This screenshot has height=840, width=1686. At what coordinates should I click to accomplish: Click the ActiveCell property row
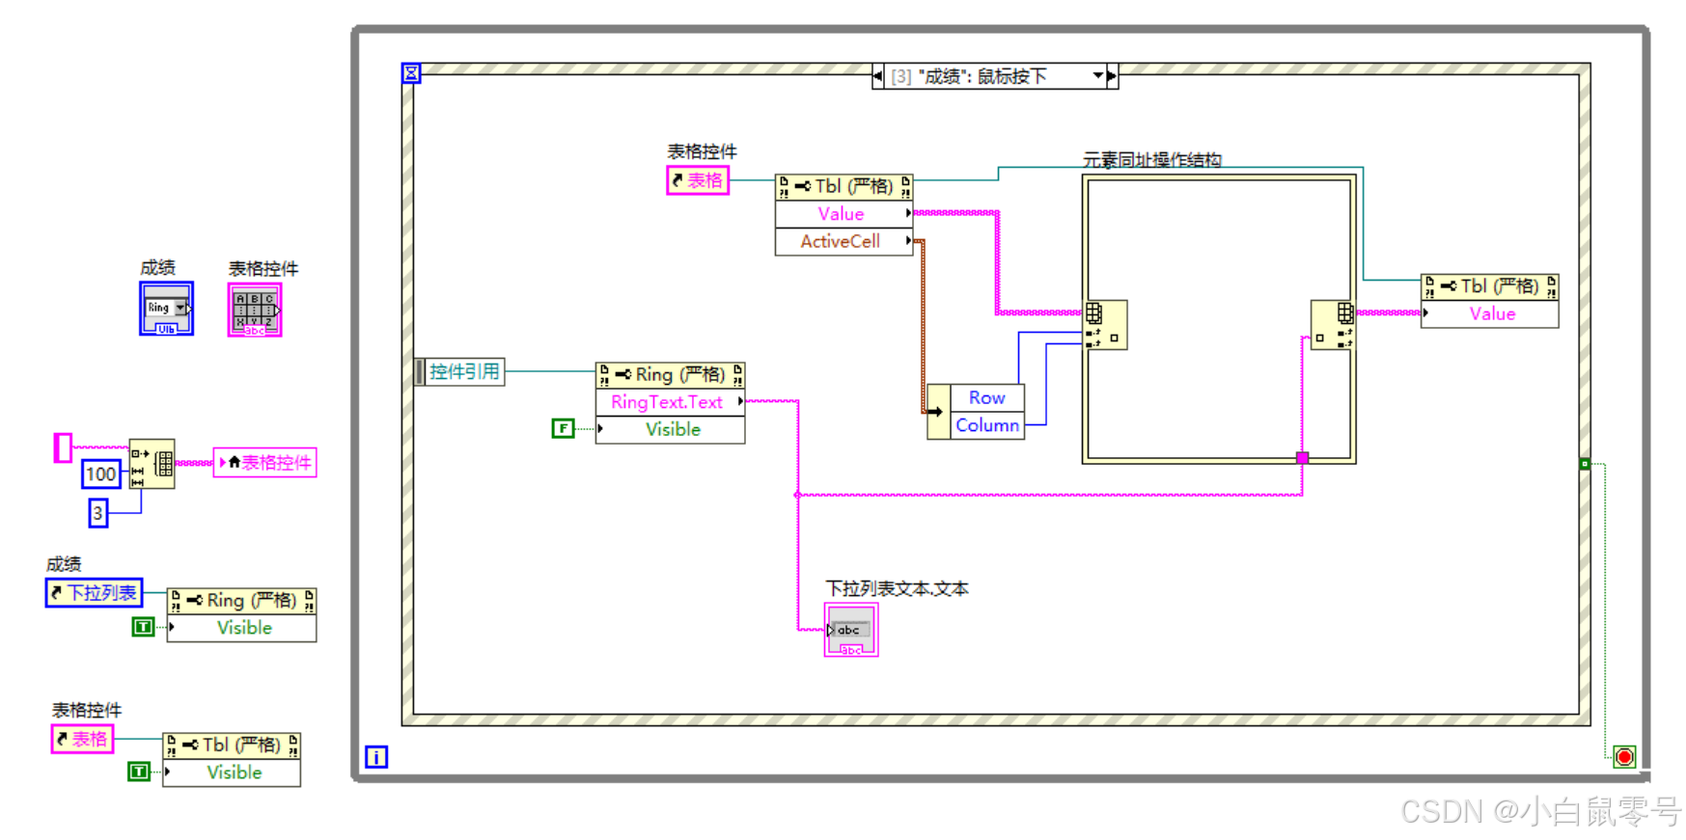(x=844, y=241)
